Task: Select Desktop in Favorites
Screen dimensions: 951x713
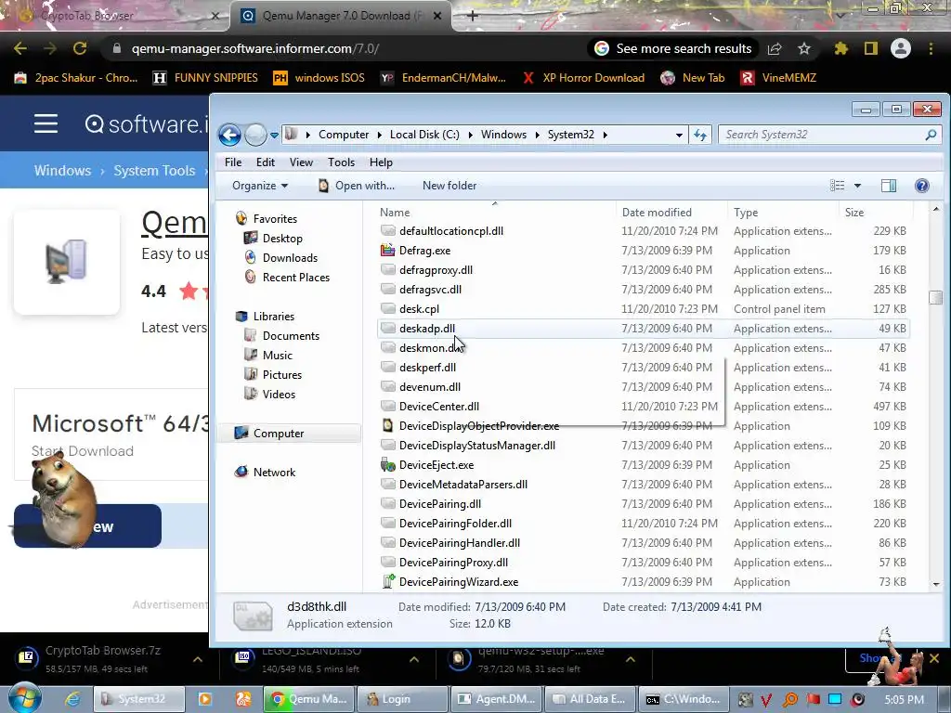Action: pos(282,239)
